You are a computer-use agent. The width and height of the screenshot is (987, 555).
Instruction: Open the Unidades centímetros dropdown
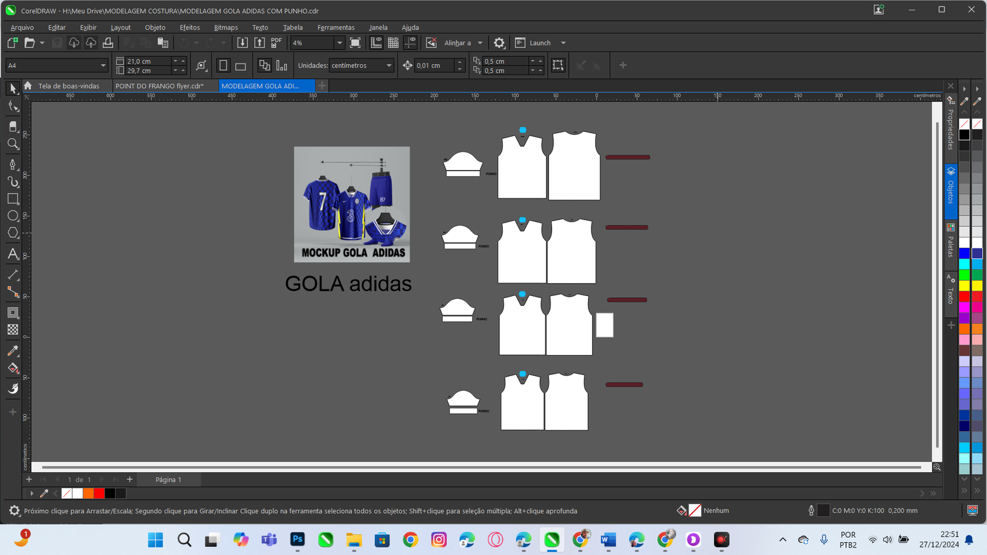pos(389,65)
